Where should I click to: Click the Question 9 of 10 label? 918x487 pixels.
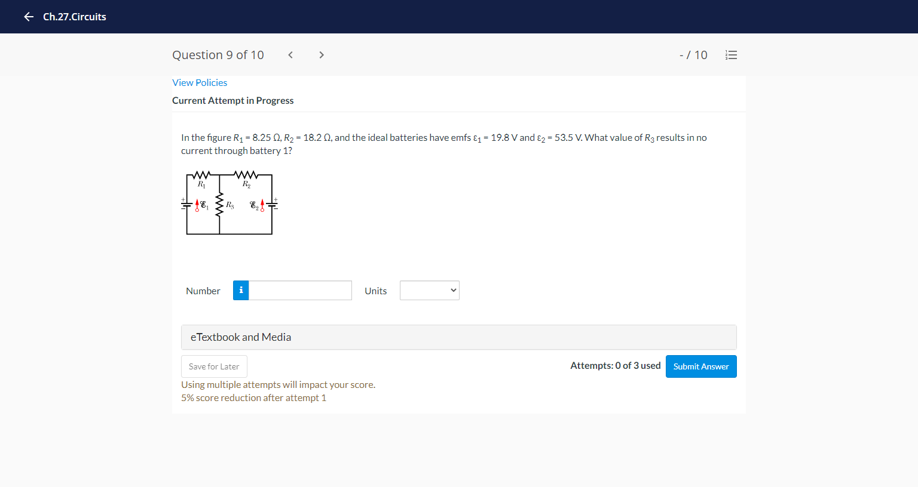pos(218,54)
